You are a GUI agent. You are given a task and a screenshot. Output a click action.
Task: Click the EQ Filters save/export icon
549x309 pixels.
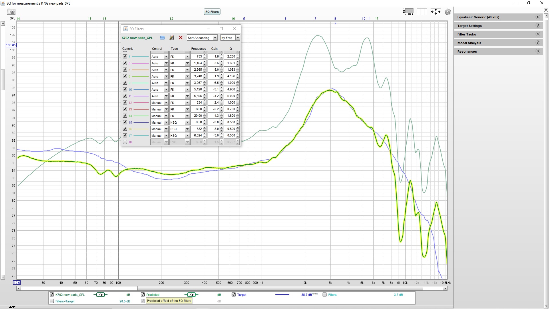(x=172, y=37)
